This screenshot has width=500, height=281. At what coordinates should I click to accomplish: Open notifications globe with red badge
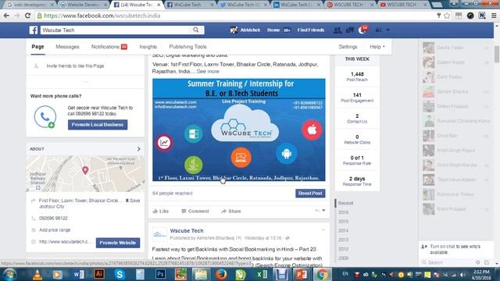(x=362, y=30)
